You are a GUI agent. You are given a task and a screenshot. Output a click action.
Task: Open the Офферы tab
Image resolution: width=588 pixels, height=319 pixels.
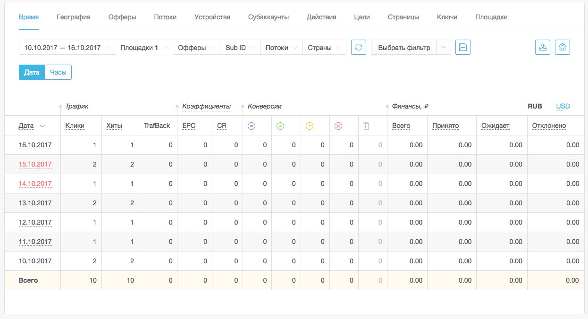(122, 17)
